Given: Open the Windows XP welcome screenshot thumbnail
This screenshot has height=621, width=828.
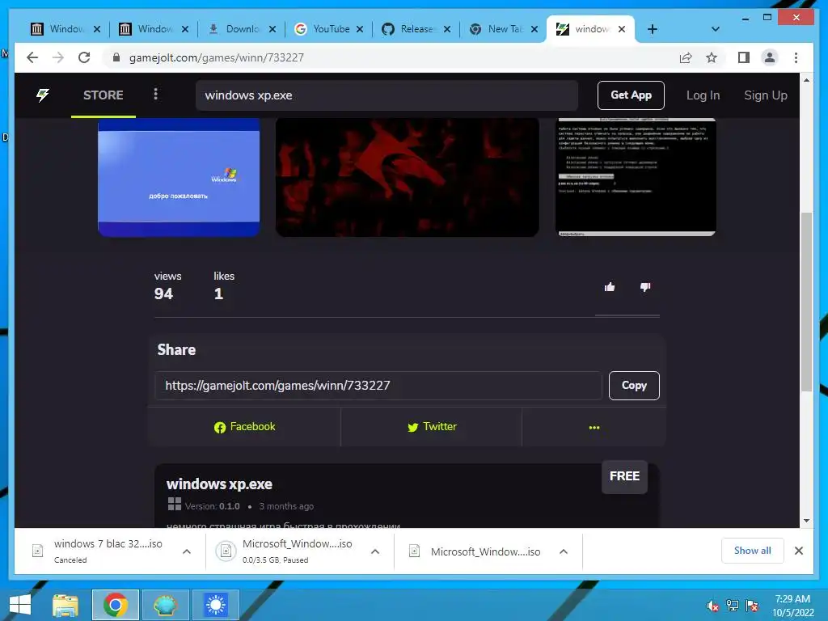Looking at the screenshot, I should pyautogui.click(x=179, y=177).
